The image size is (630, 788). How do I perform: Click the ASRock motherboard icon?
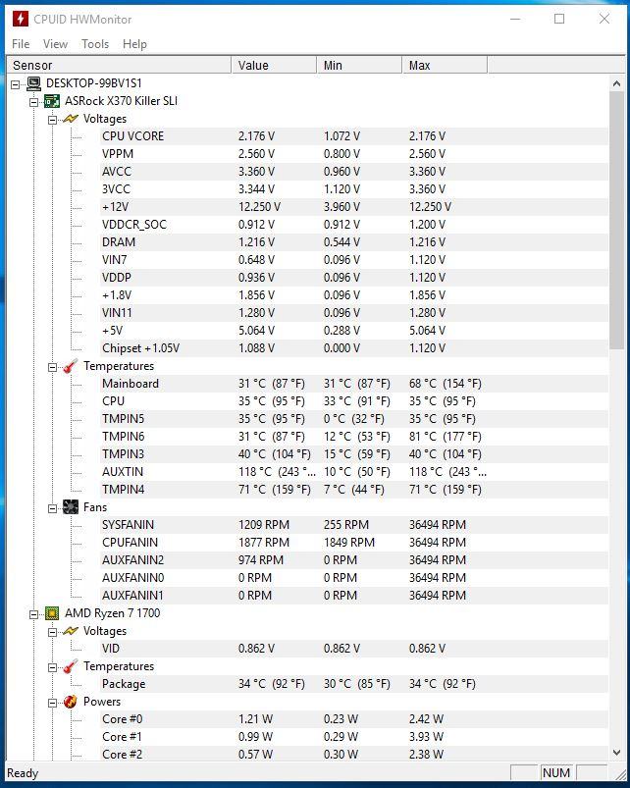[52, 101]
